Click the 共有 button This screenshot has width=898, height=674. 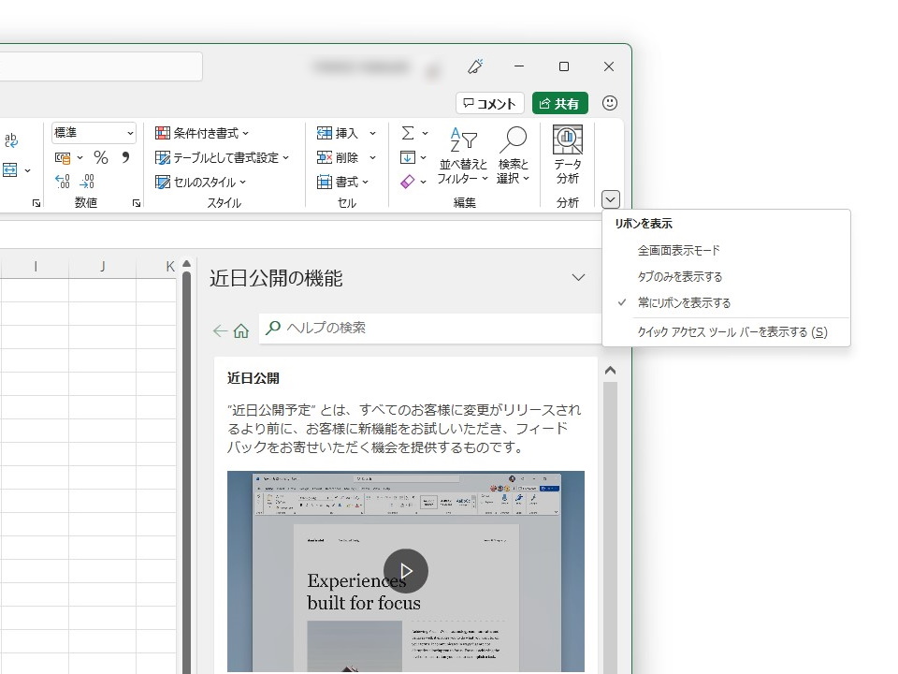click(558, 104)
